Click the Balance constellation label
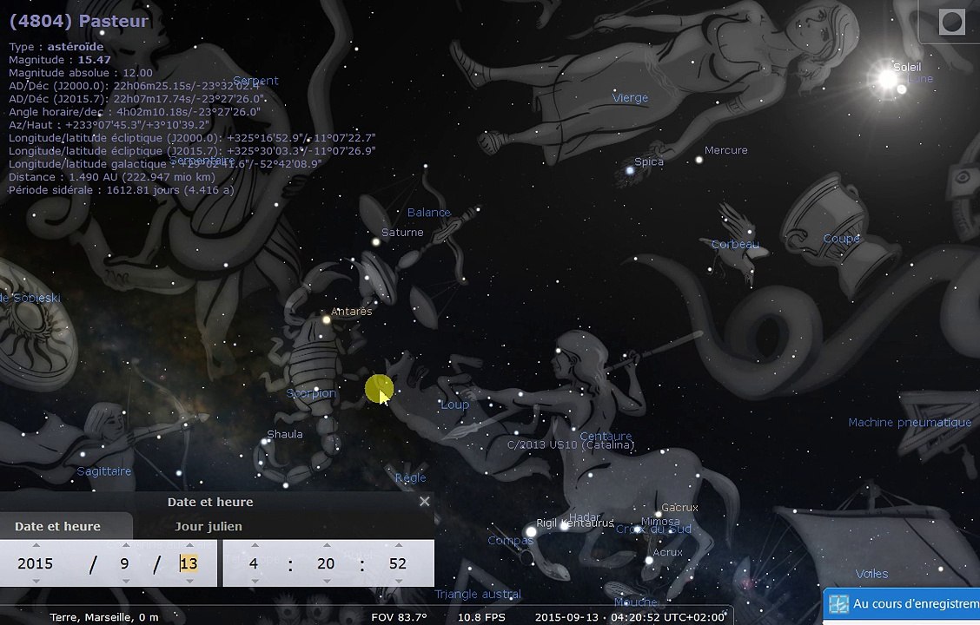Screen dimensions: 980x625 tap(429, 213)
